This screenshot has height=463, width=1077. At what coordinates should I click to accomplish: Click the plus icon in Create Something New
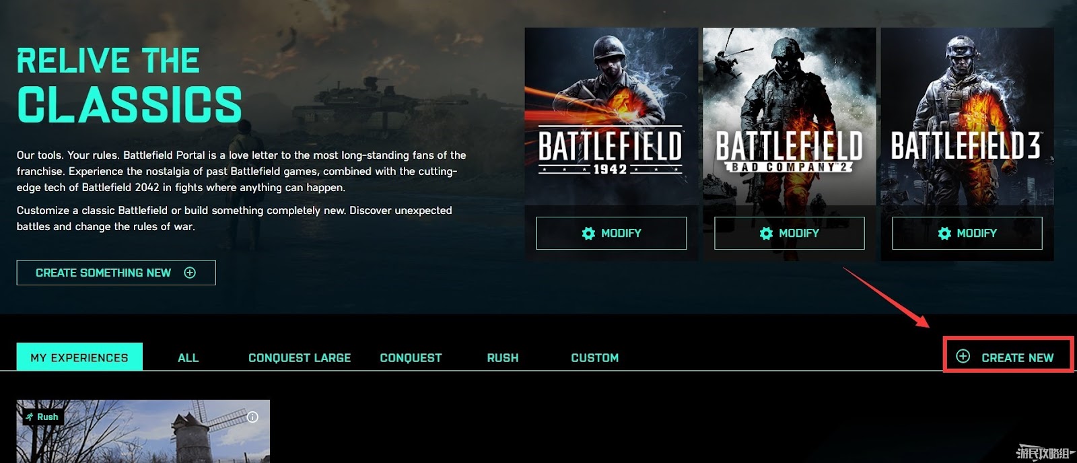pyautogui.click(x=190, y=273)
